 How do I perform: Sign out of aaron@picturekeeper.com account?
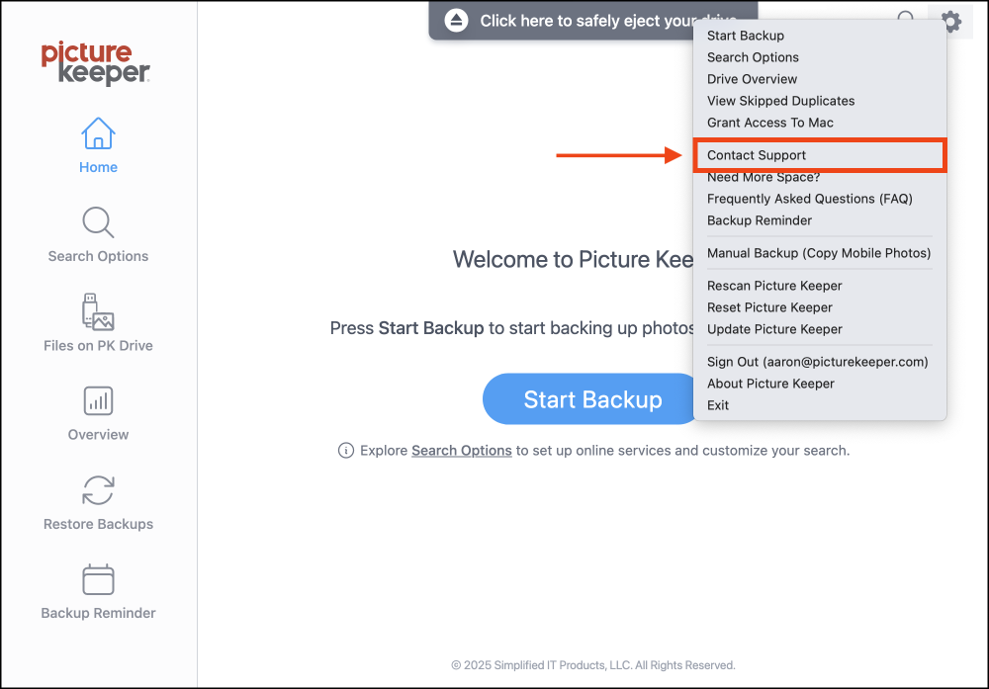[x=817, y=362]
